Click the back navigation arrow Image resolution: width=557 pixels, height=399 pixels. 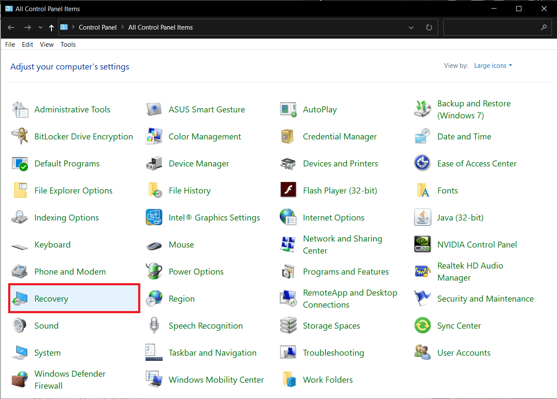click(x=11, y=27)
